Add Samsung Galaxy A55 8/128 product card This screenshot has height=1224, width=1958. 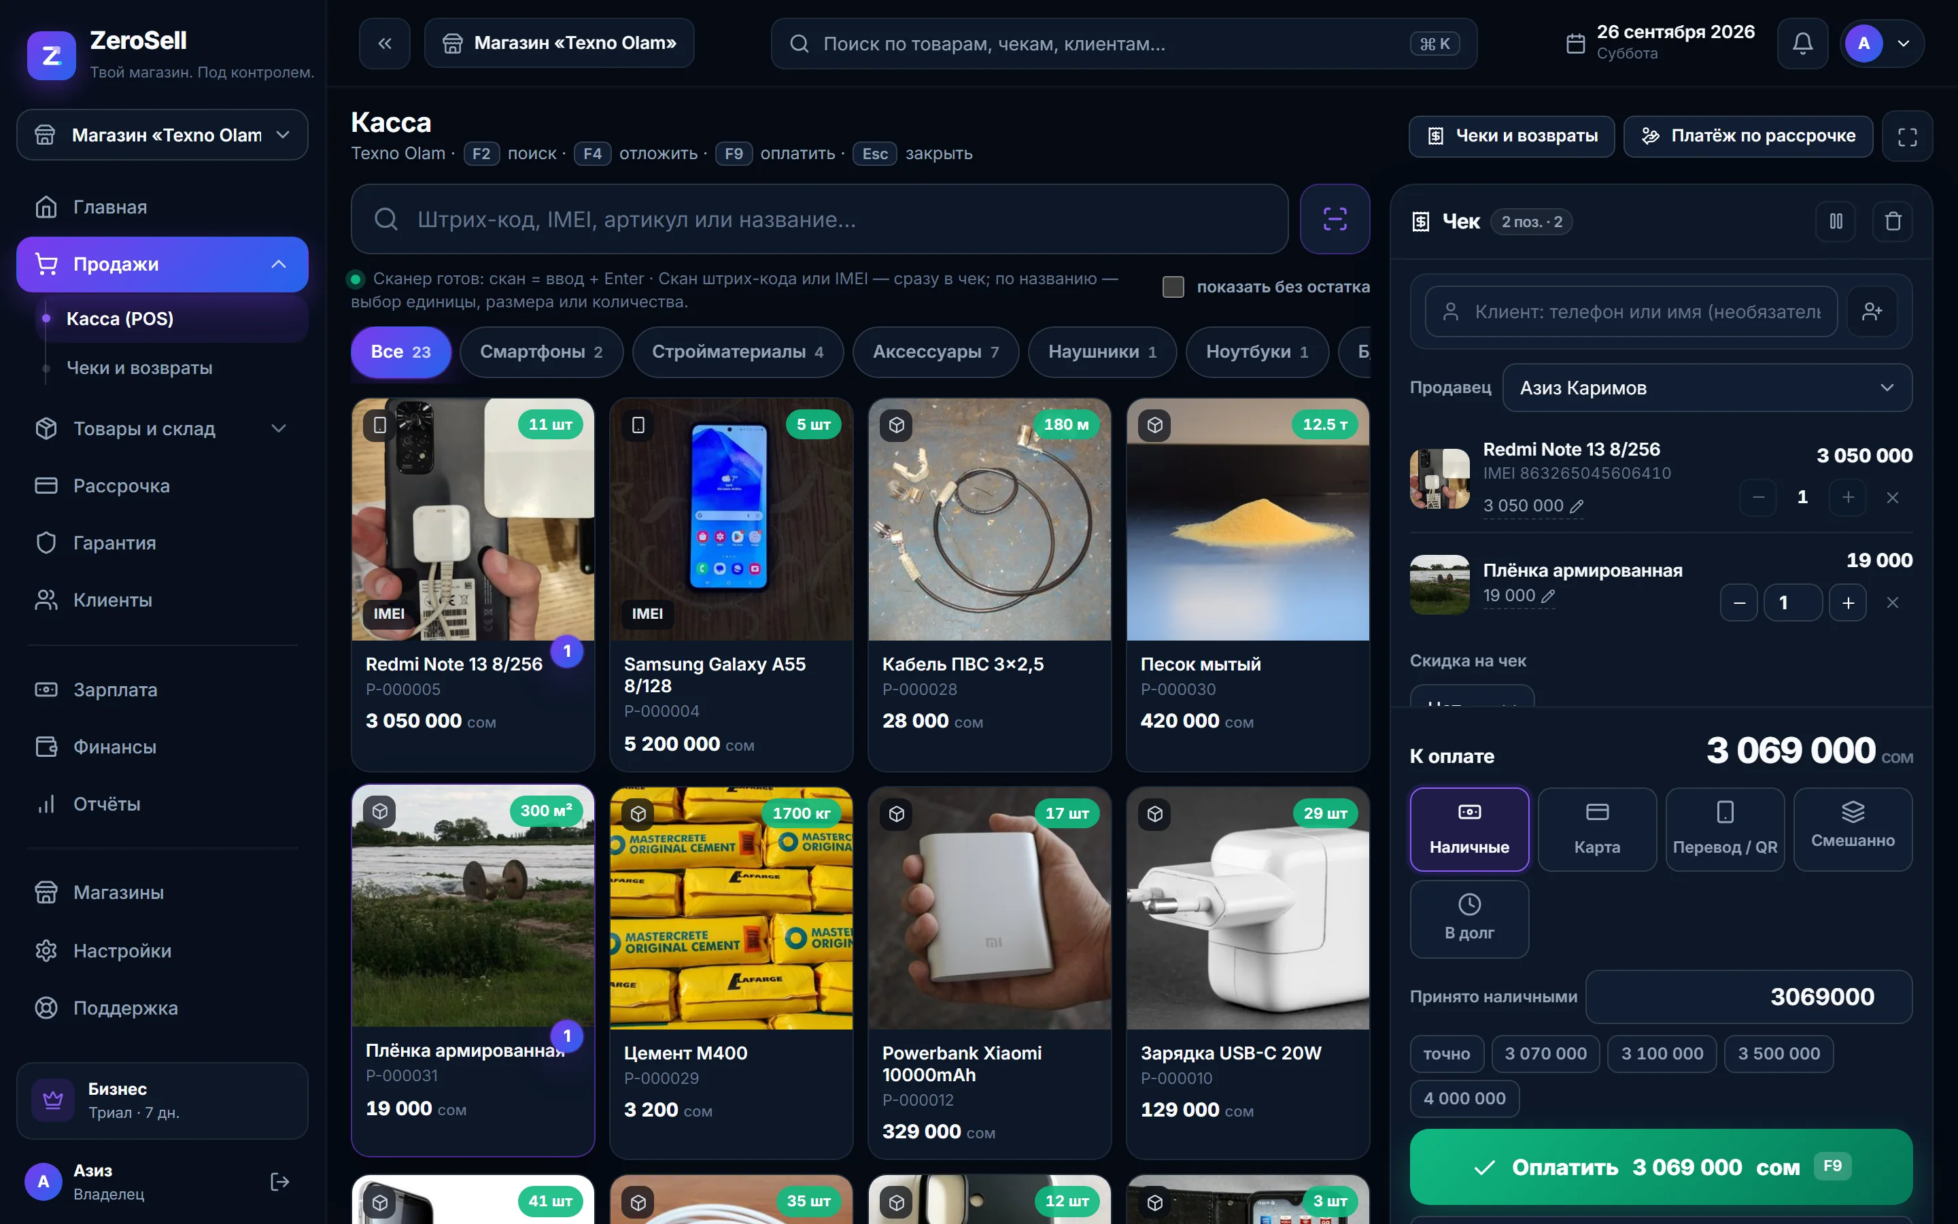(x=732, y=585)
